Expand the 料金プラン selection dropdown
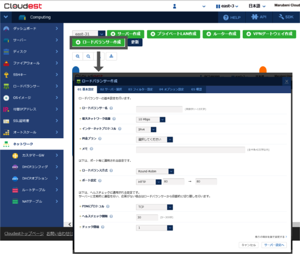Screen dimensions: 300x254 [x=154, y=139]
